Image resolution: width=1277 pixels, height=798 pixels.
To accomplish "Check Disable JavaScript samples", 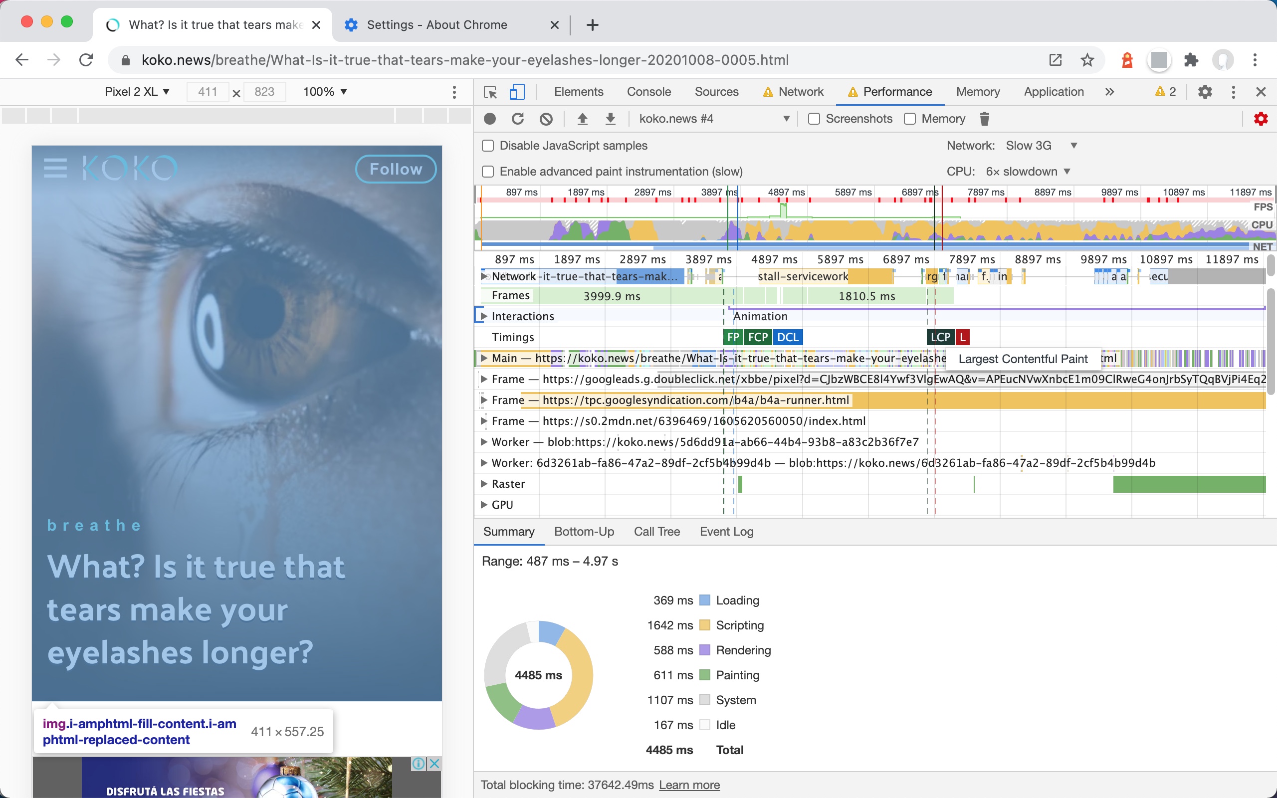I will point(488,146).
